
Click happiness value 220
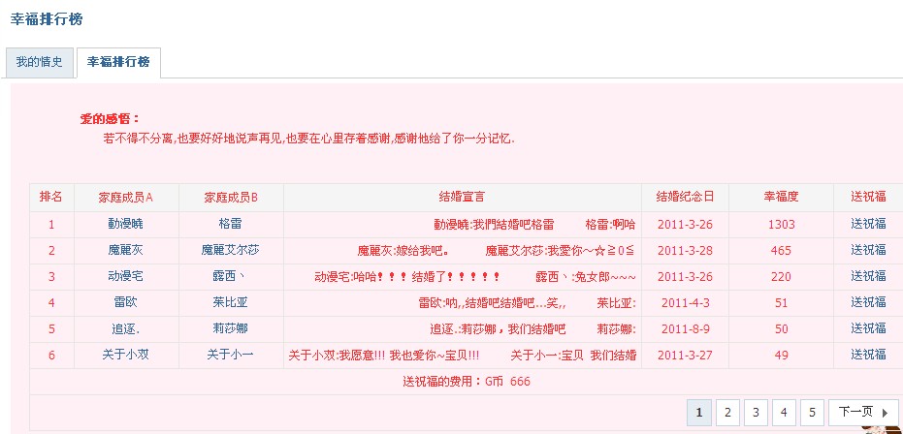click(781, 276)
